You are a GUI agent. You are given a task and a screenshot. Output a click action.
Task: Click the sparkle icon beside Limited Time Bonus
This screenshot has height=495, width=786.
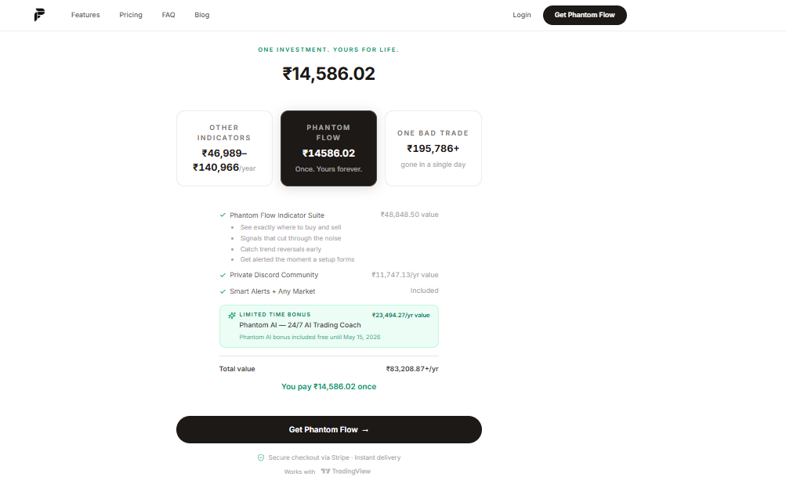pos(232,315)
